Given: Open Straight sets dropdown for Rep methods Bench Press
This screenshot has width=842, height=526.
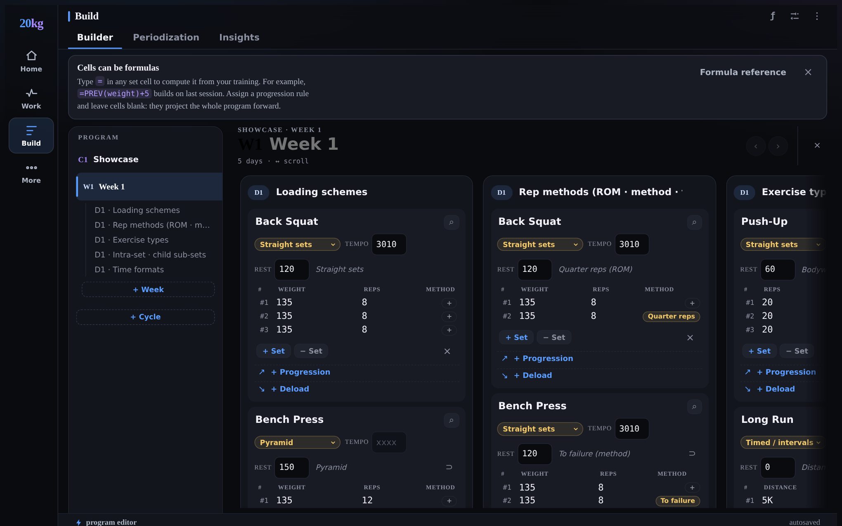Looking at the screenshot, I should (x=540, y=429).
